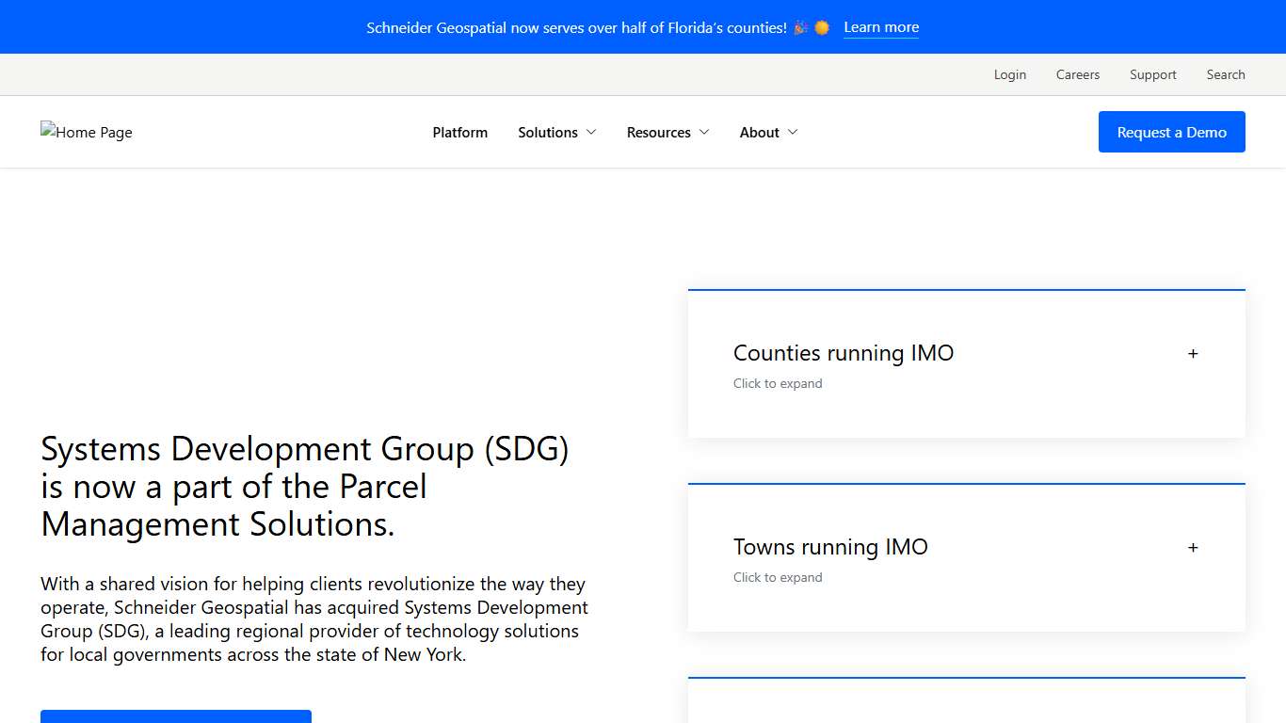1286x723 pixels.
Task: Click the globe emoji in the announcement banner
Action: [820, 27]
